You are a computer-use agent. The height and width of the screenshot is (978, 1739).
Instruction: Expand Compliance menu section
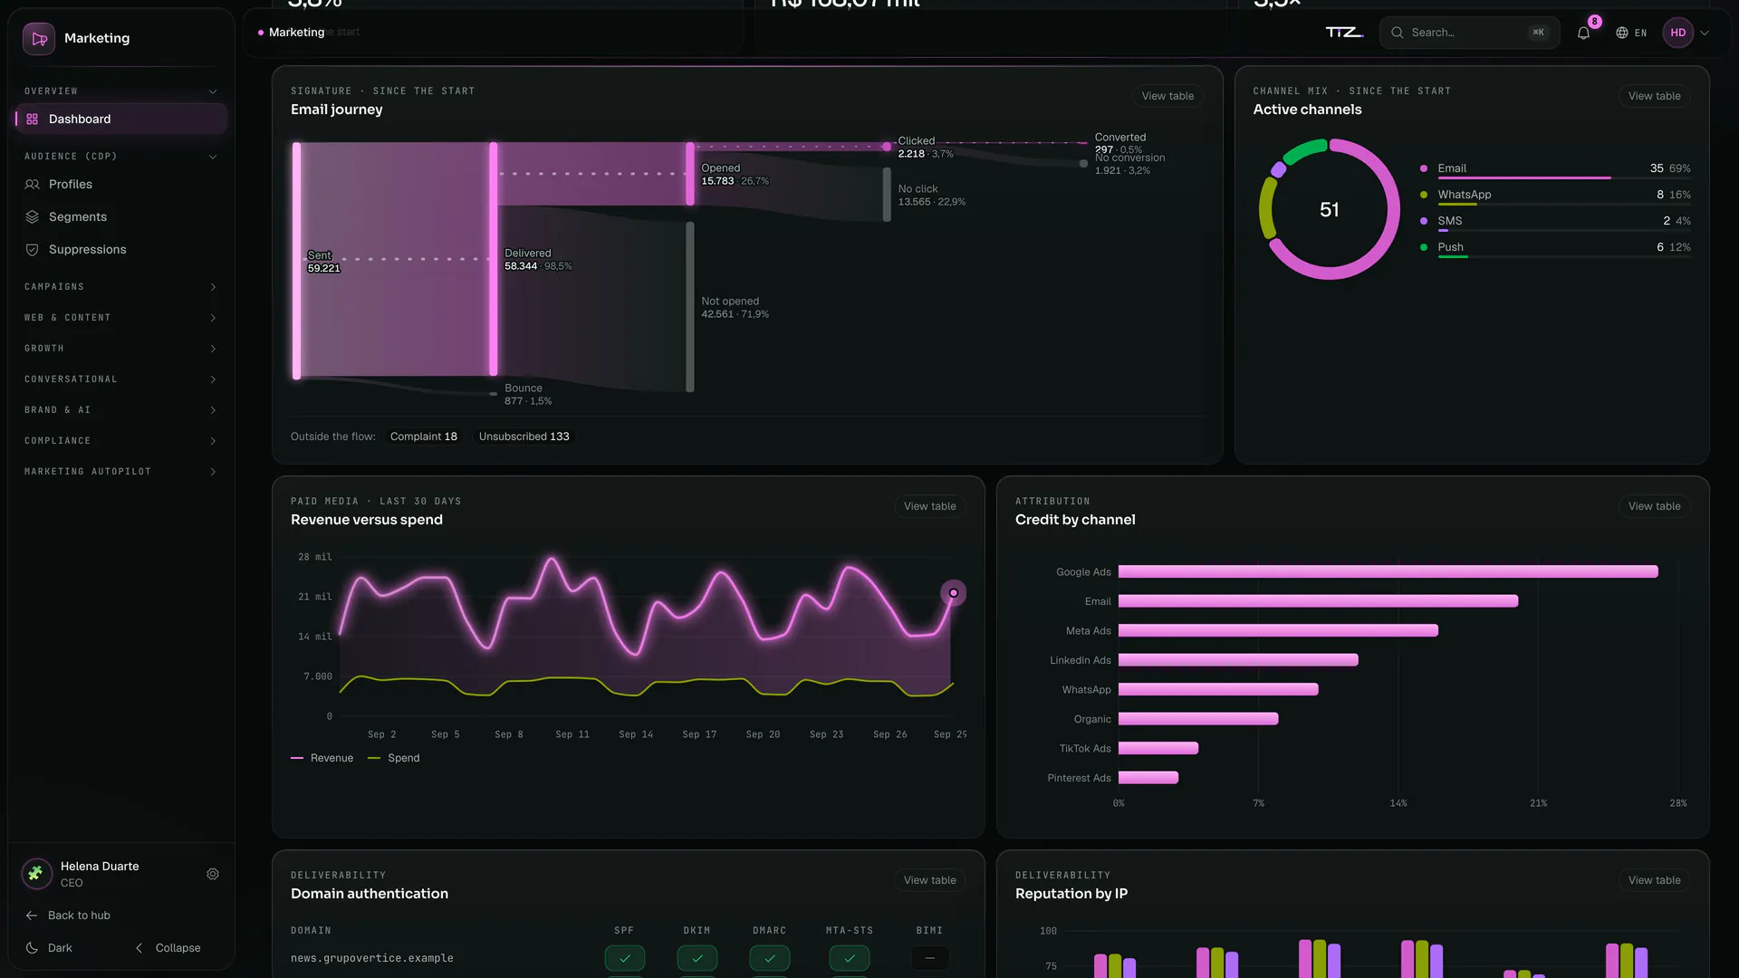point(121,441)
